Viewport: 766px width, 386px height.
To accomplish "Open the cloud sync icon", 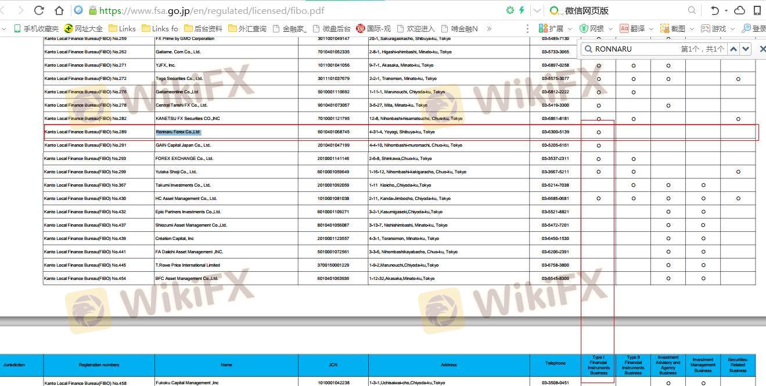I will 740,10.
